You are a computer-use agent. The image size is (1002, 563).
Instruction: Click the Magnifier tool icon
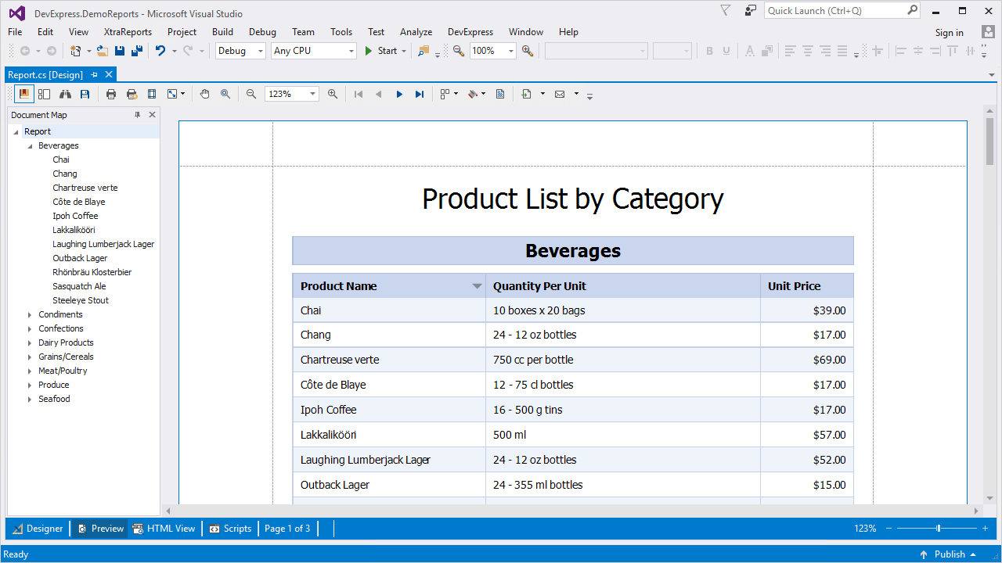click(x=225, y=94)
